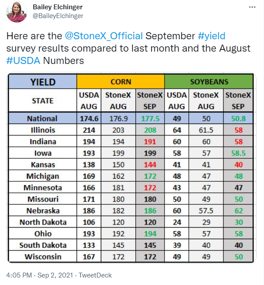Click the @BaileyElchinger handle
The image size is (264, 285).
pyautogui.click(x=58, y=16)
